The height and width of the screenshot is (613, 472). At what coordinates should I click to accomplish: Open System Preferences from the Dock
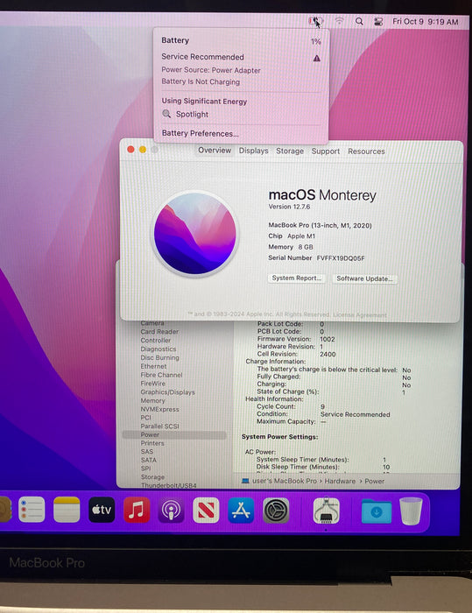tap(276, 511)
